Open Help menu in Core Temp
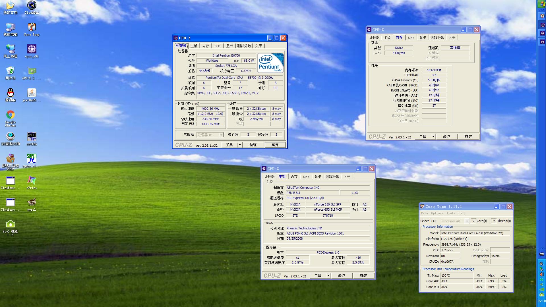Image resolution: width=546 pixels, height=307 pixels. tap(462, 213)
